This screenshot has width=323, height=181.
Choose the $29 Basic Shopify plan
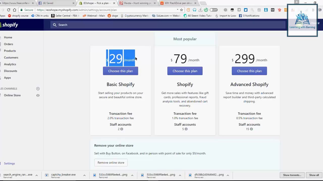point(120,71)
